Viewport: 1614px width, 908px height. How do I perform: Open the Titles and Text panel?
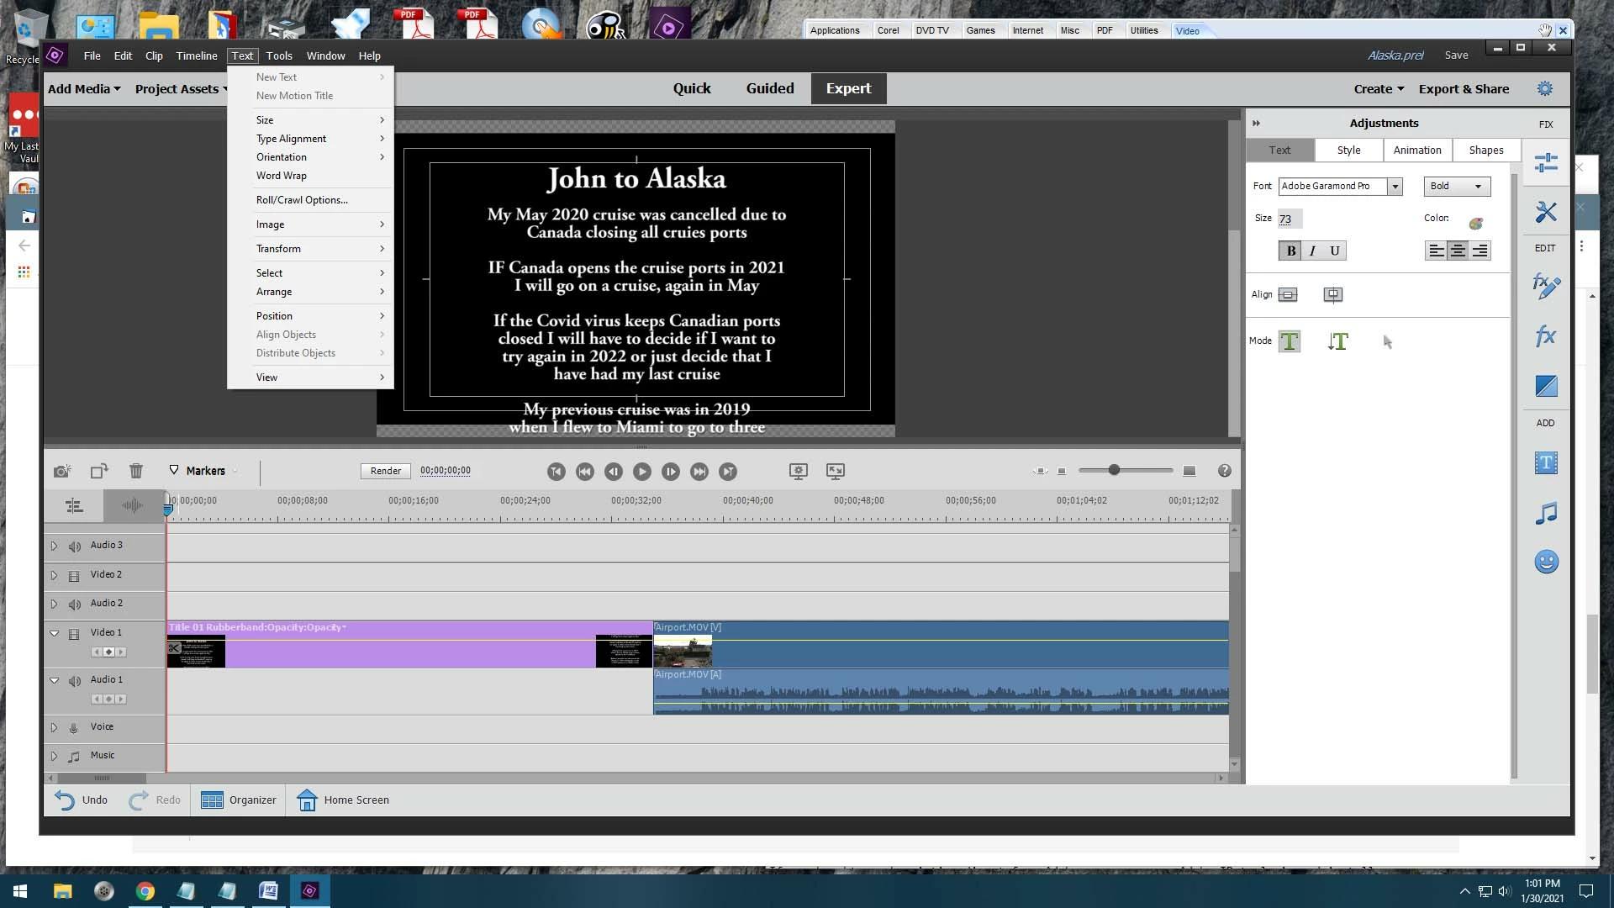coord(1545,463)
